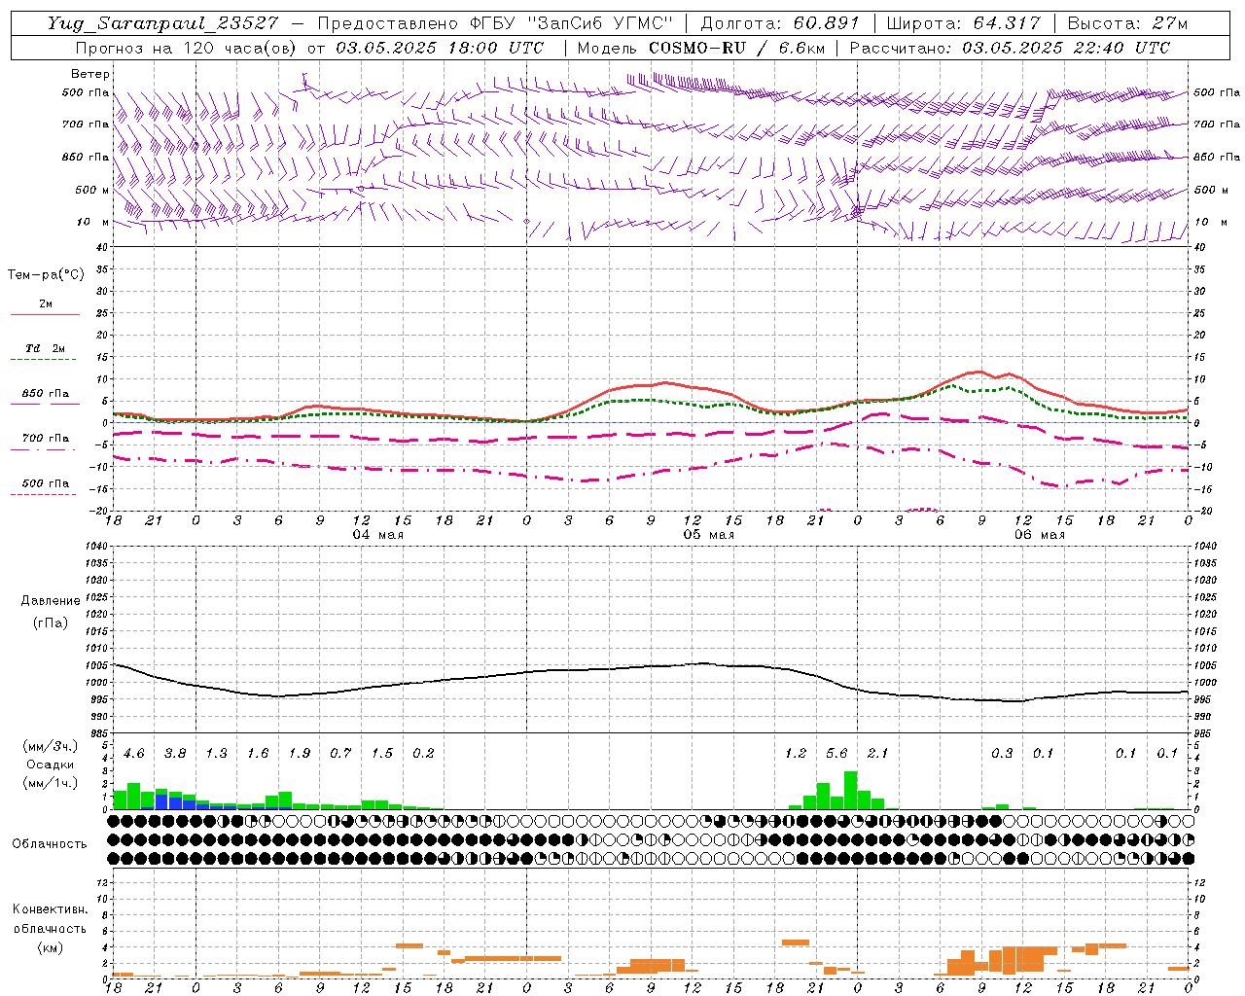Viewport: 1245px width, 996px height.
Task: Click the (гПа) unit label under Давление
Action: point(51,622)
